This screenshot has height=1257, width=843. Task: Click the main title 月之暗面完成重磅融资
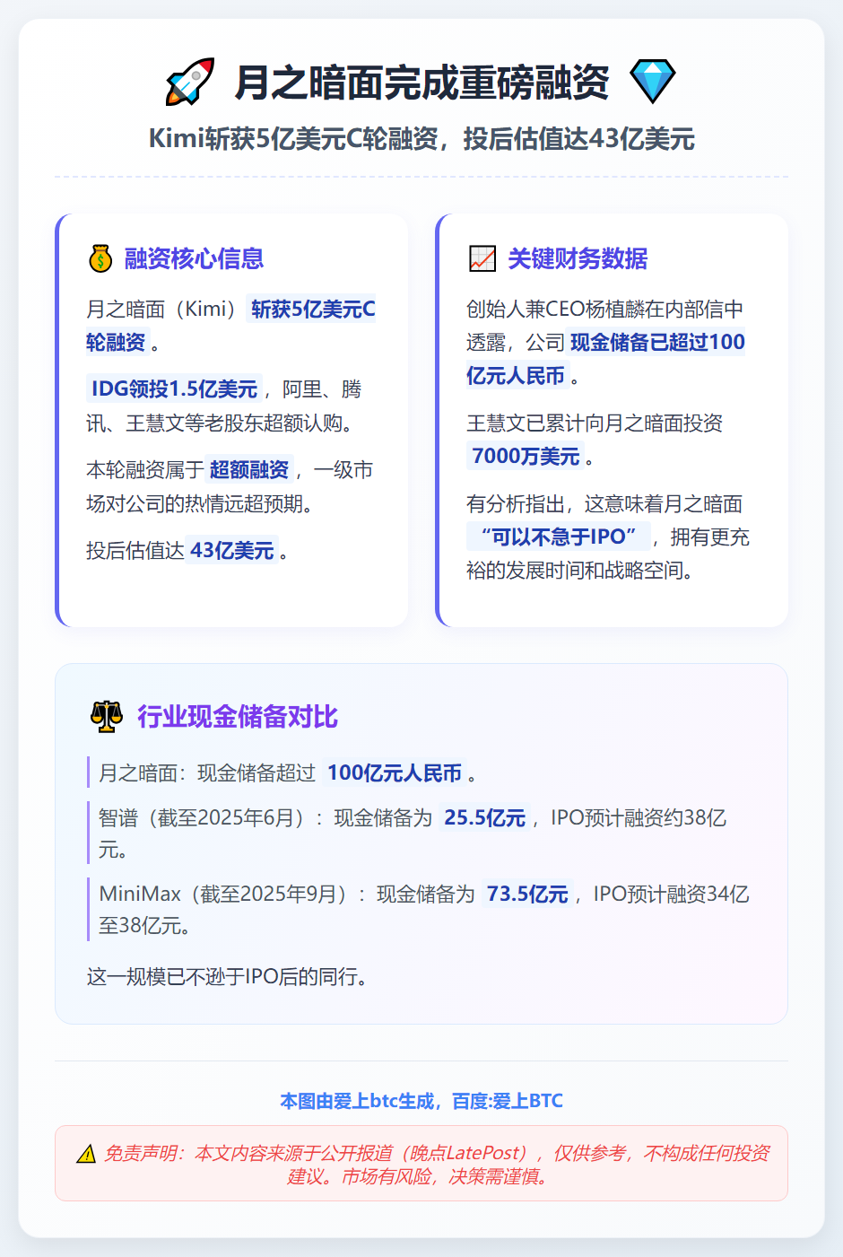click(421, 82)
